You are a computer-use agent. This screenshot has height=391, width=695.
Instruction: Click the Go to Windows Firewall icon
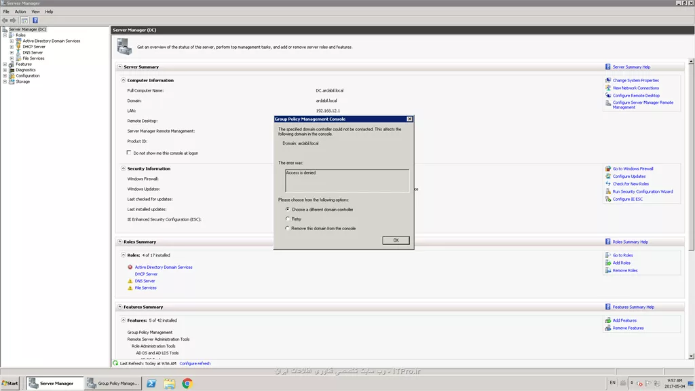point(608,168)
